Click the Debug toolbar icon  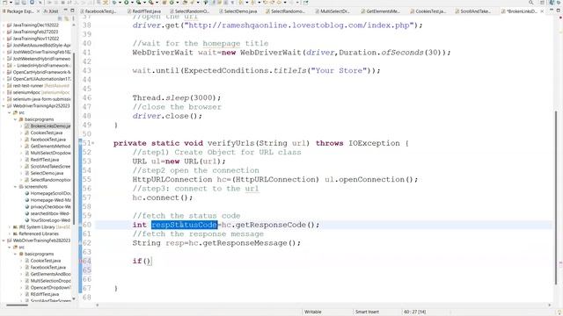coord(114,3)
